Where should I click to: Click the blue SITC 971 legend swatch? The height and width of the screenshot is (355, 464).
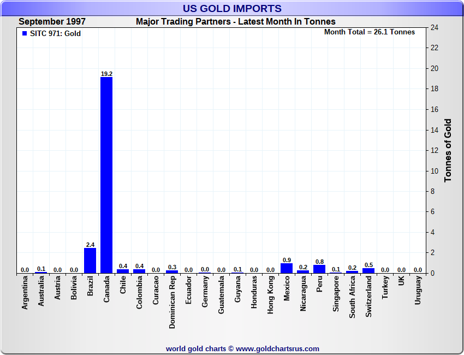tap(25, 33)
